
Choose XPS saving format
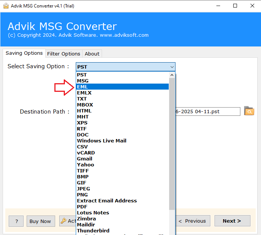(x=122, y=123)
